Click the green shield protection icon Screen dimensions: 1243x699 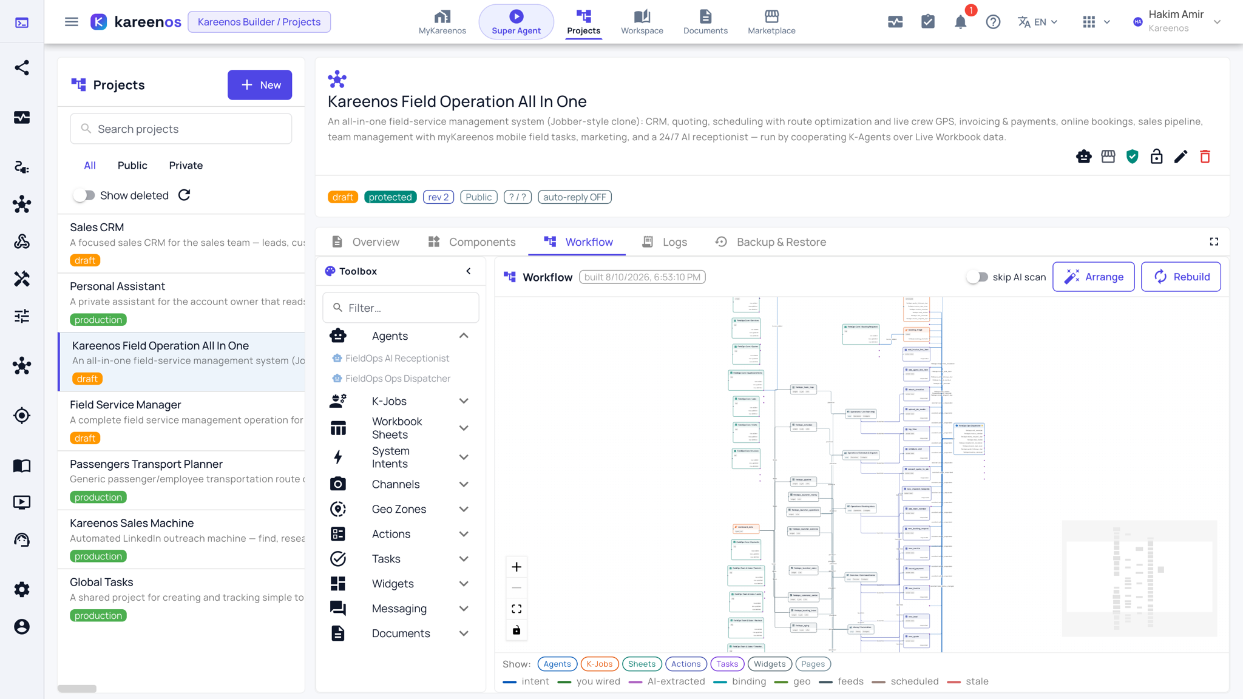tap(1133, 157)
